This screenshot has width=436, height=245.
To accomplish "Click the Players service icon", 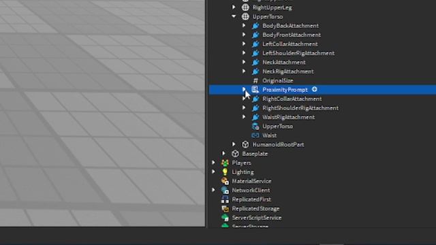I will coord(225,163).
